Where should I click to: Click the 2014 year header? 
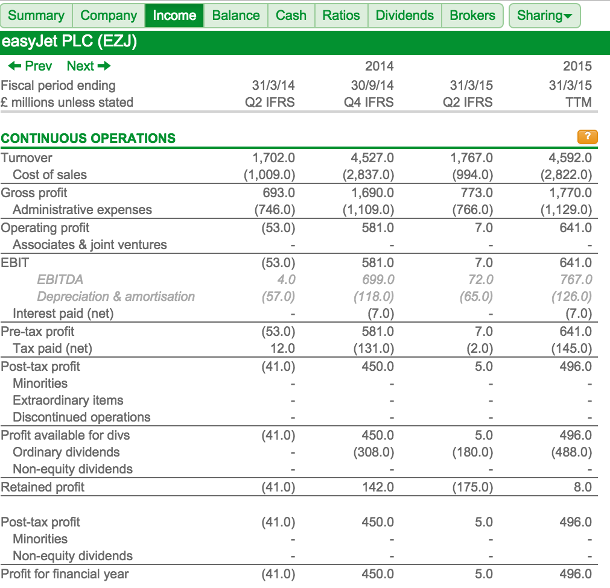coord(380,66)
